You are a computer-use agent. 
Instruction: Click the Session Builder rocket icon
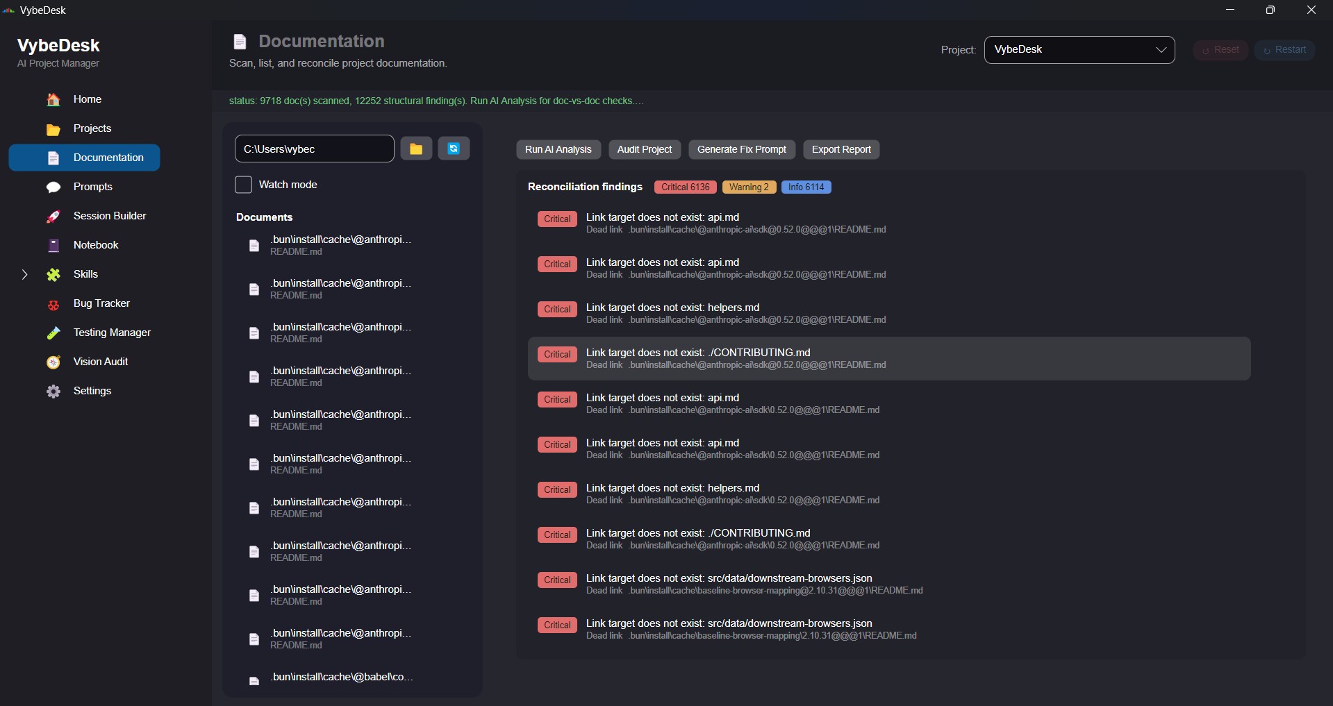pyautogui.click(x=53, y=217)
